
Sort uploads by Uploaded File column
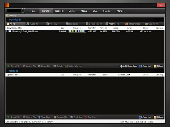pos(13,75)
